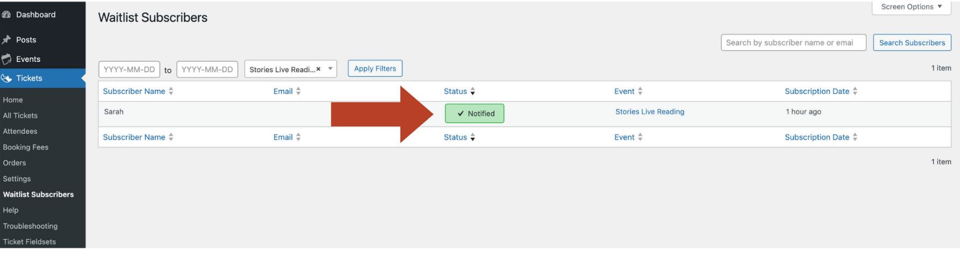Click the Dashboard gauge icon
Image resolution: width=960 pixels, height=266 pixels.
point(6,15)
